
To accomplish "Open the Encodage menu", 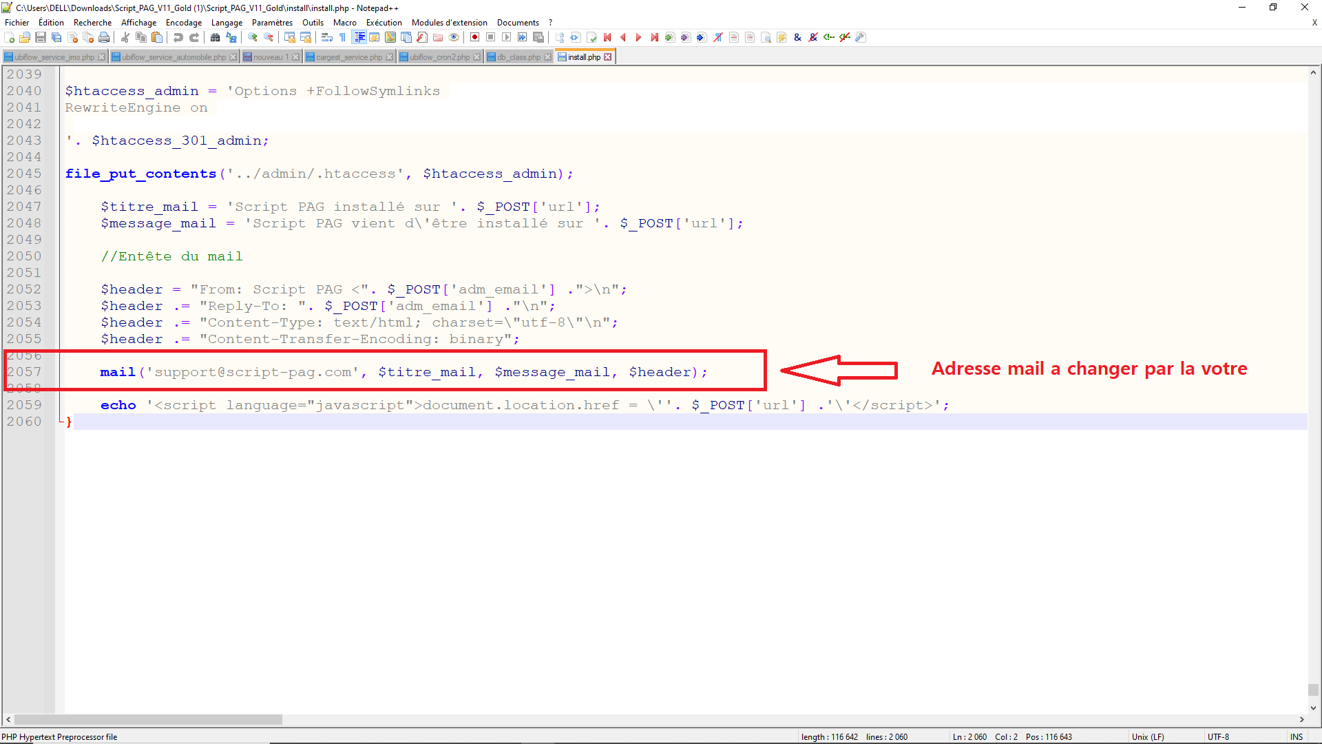I will pyautogui.click(x=184, y=23).
